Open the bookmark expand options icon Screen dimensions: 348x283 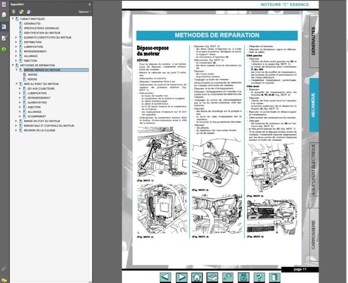pyautogui.click(x=29, y=11)
